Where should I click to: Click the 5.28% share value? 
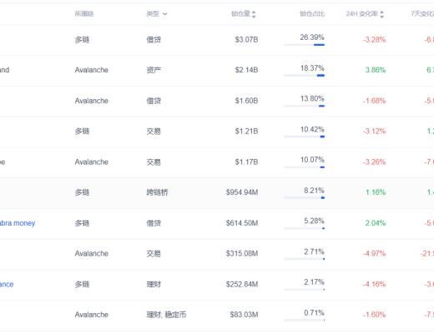point(314,221)
